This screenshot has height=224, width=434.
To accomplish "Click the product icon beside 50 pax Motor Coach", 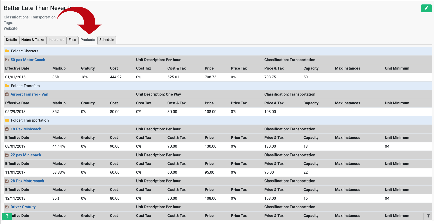I will click(x=7, y=60).
